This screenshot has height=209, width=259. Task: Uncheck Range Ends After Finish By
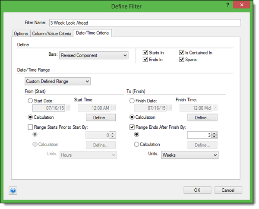(x=133, y=127)
